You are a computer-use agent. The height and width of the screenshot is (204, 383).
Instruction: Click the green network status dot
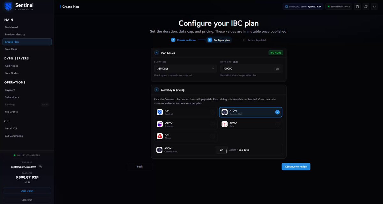(329, 6)
